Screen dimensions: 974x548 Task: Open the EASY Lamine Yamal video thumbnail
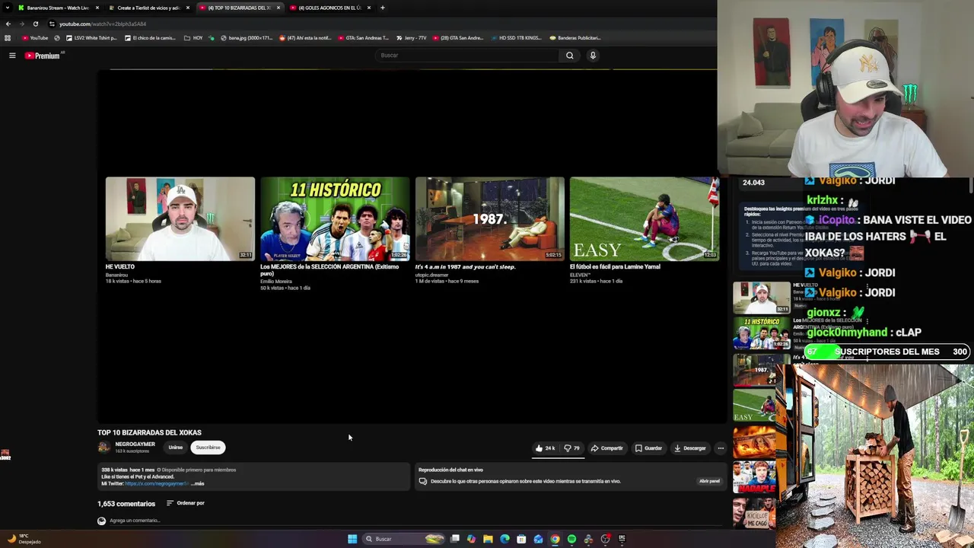click(645, 219)
